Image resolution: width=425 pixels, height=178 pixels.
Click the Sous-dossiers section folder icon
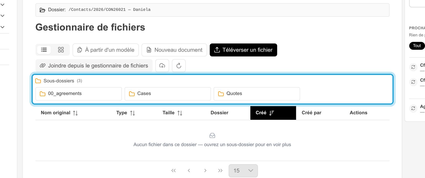(x=38, y=81)
